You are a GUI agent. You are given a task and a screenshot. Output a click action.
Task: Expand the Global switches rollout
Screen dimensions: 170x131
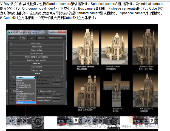[37, 53]
